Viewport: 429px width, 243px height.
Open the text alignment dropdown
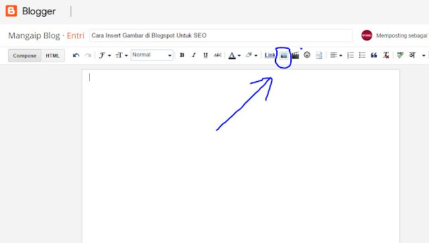click(336, 56)
